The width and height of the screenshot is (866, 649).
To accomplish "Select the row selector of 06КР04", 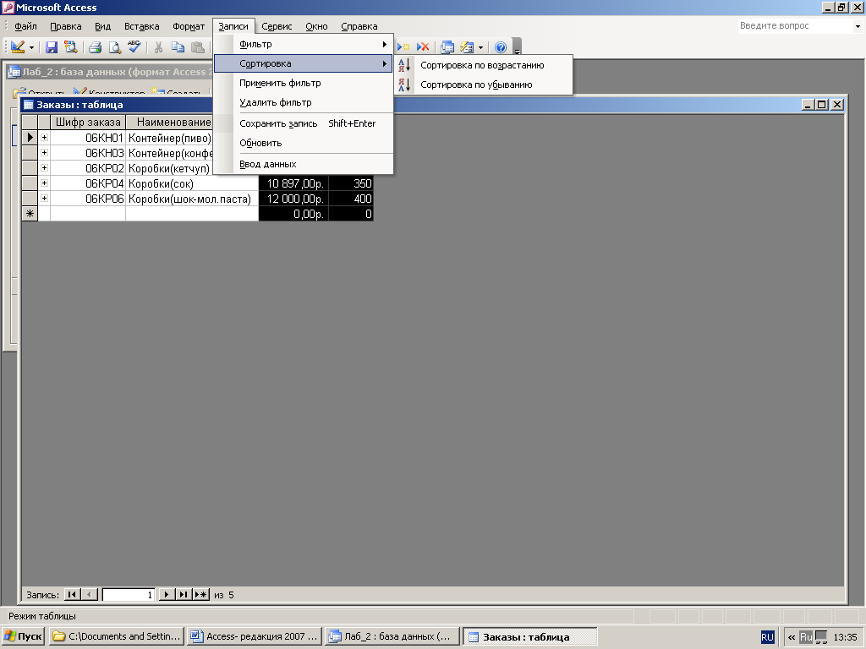I will click(30, 183).
